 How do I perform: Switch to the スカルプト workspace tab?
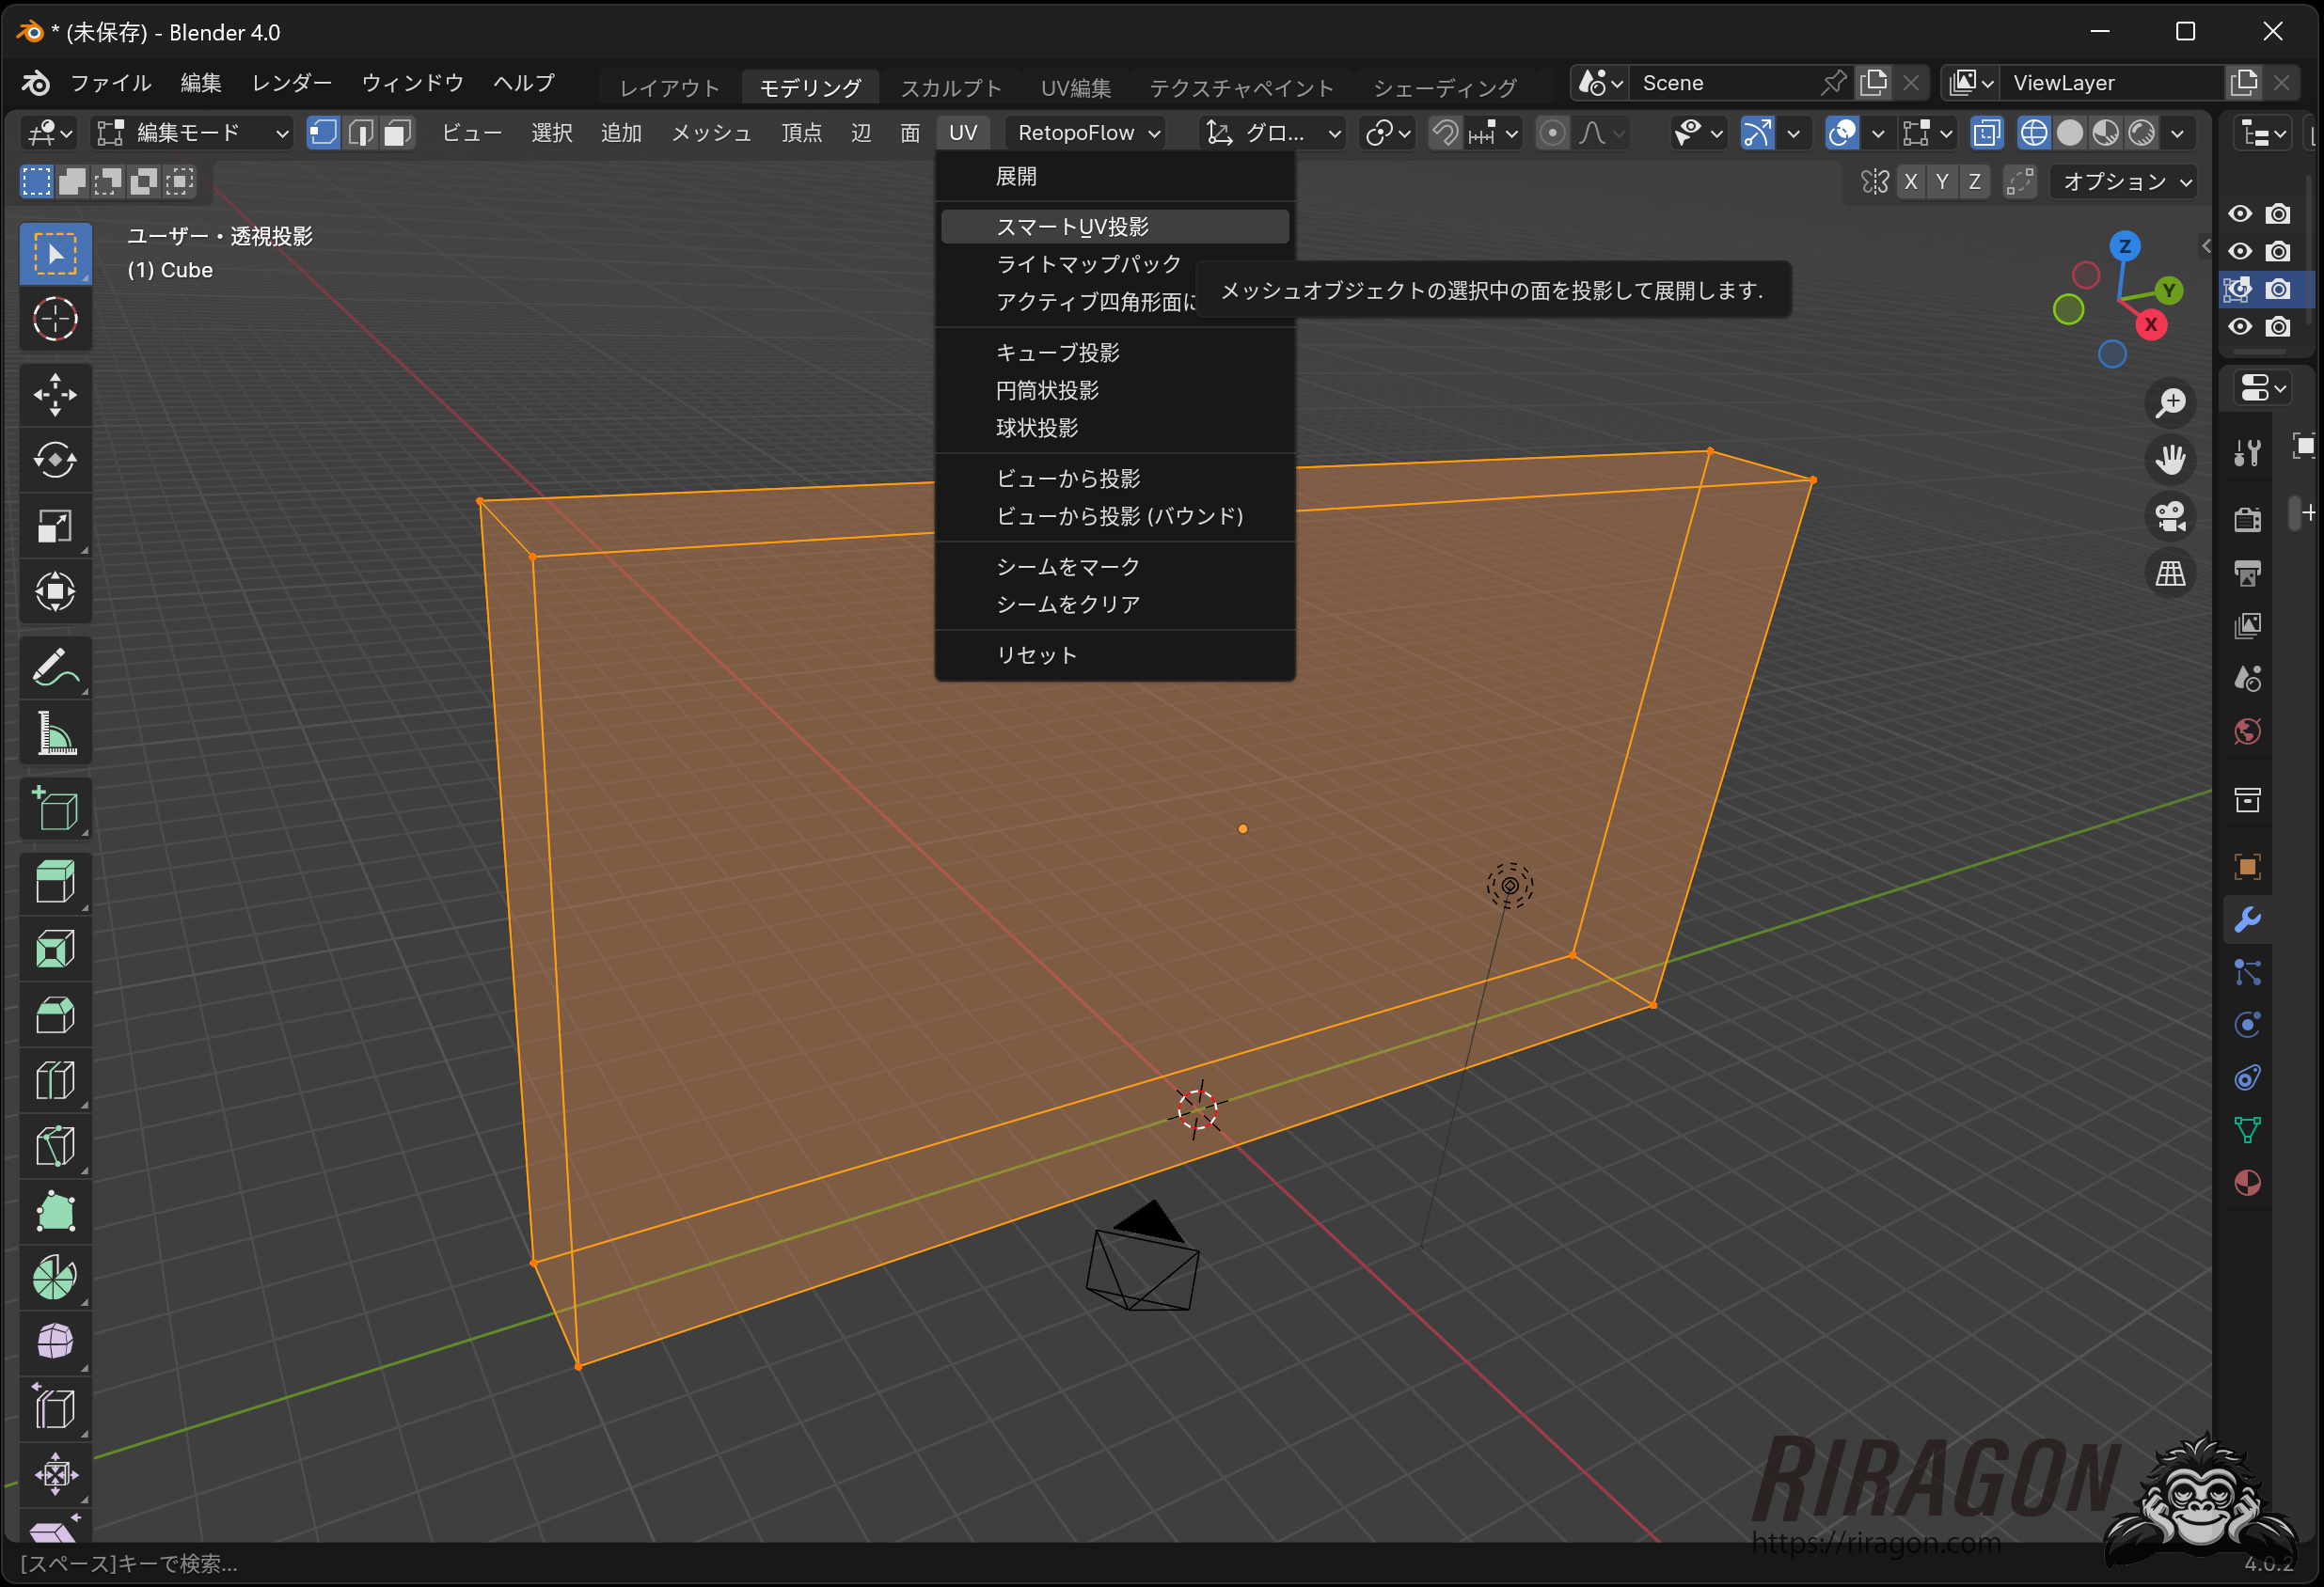click(950, 88)
